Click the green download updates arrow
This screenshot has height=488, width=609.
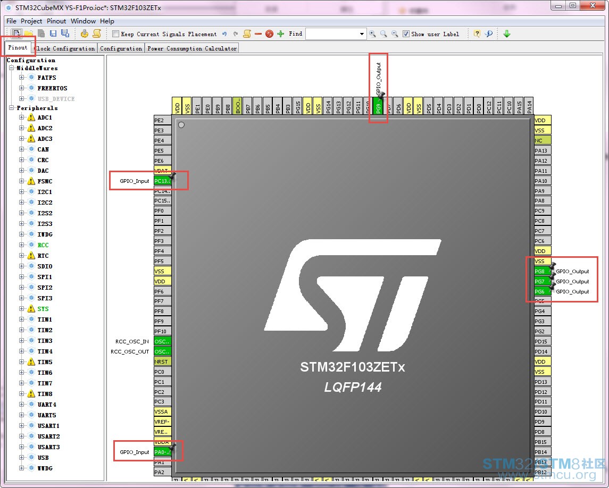click(506, 34)
